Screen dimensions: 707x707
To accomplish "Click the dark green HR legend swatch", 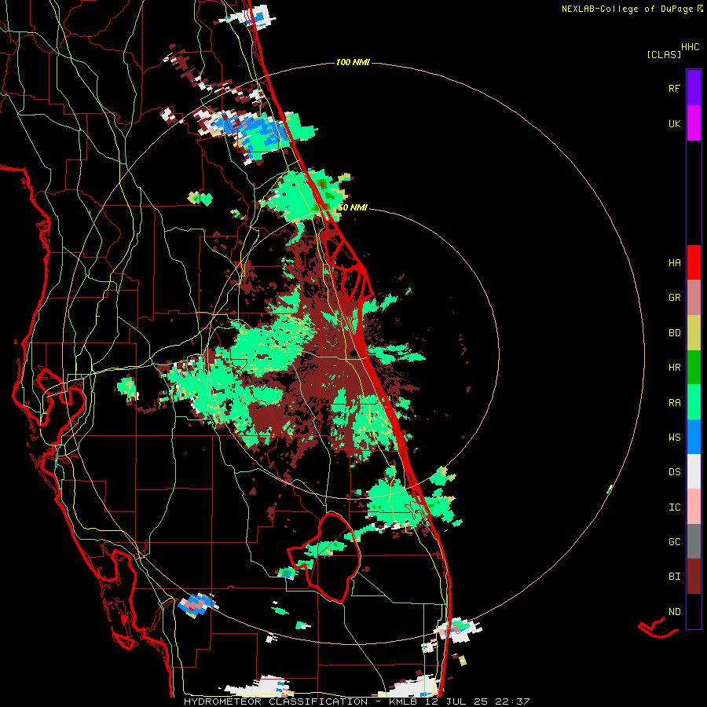I will coord(694,368).
